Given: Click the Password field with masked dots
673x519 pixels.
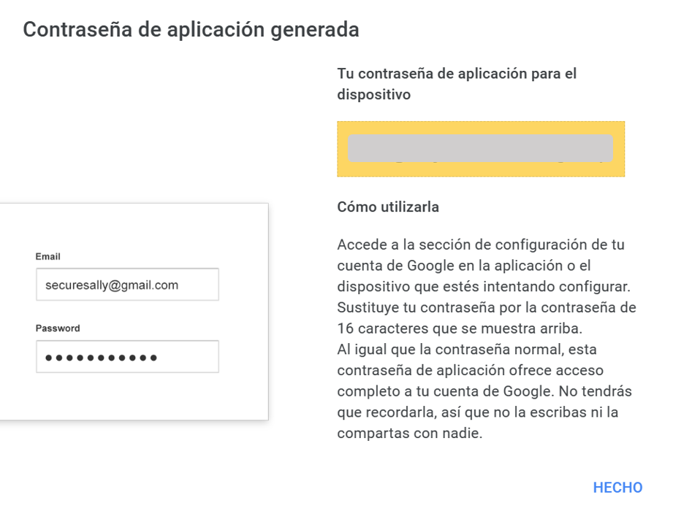Looking at the screenshot, I should click(127, 356).
